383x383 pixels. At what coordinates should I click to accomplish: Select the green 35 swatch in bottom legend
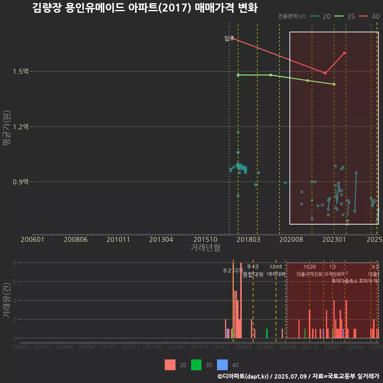click(x=196, y=365)
